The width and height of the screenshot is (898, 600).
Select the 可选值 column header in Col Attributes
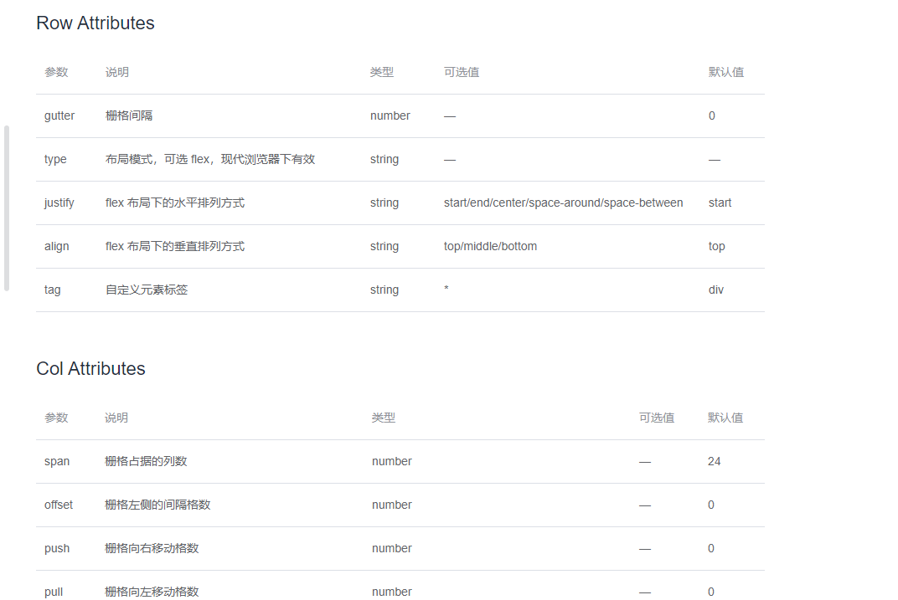658,418
